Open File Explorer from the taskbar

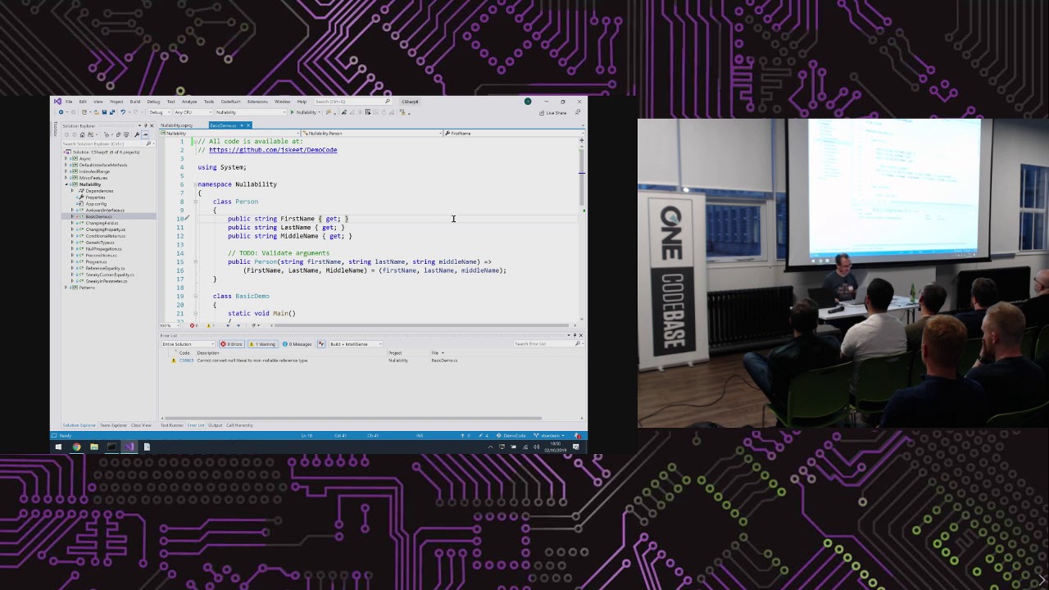tap(94, 447)
